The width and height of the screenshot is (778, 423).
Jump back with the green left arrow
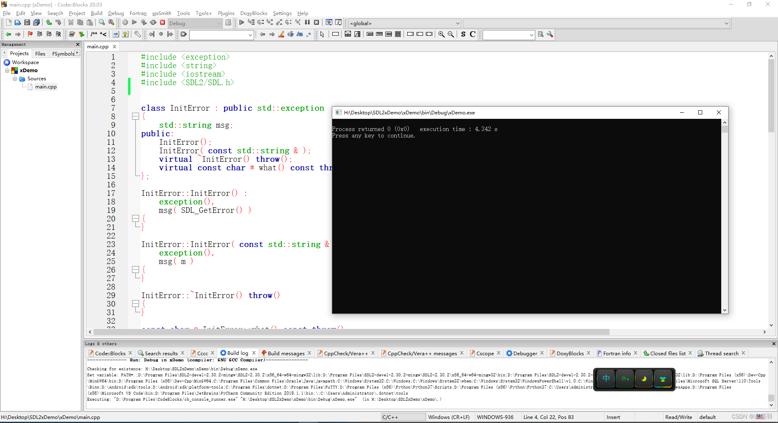9,34
